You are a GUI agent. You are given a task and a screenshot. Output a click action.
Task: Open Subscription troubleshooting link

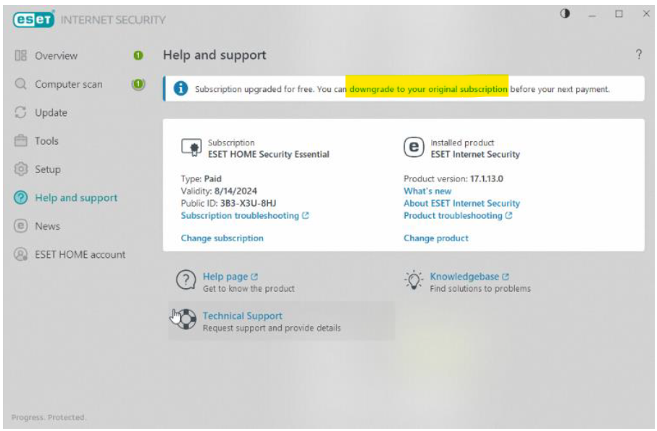pos(240,216)
